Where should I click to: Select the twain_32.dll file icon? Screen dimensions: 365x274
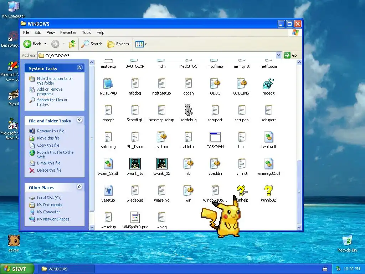coord(108,164)
